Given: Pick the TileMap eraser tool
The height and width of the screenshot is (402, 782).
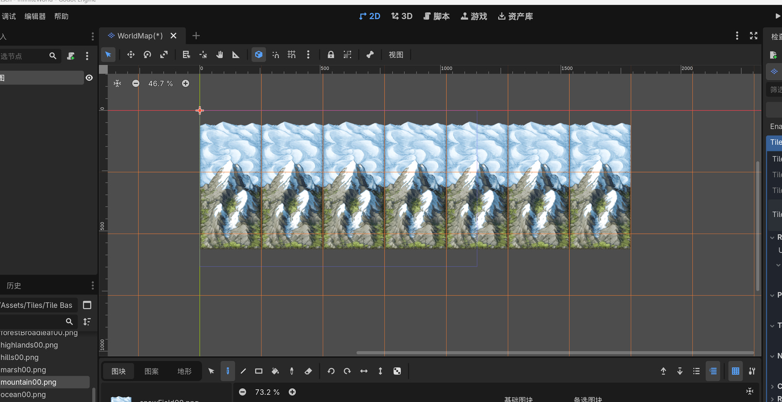Looking at the screenshot, I should point(308,371).
